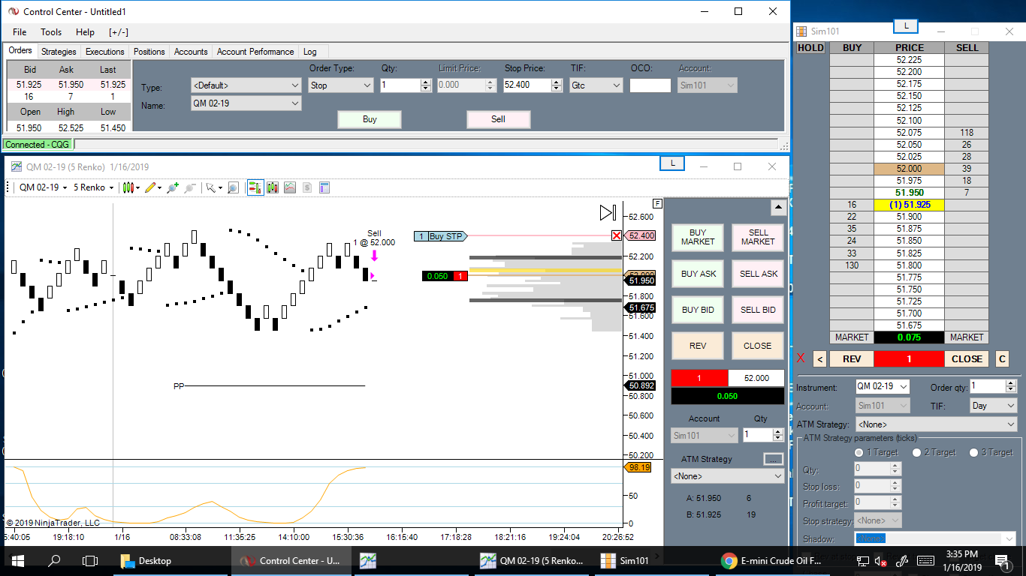Open the Type <Default> dropdown
Image resolution: width=1026 pixels, height=576 pixels.
point(246,85)
